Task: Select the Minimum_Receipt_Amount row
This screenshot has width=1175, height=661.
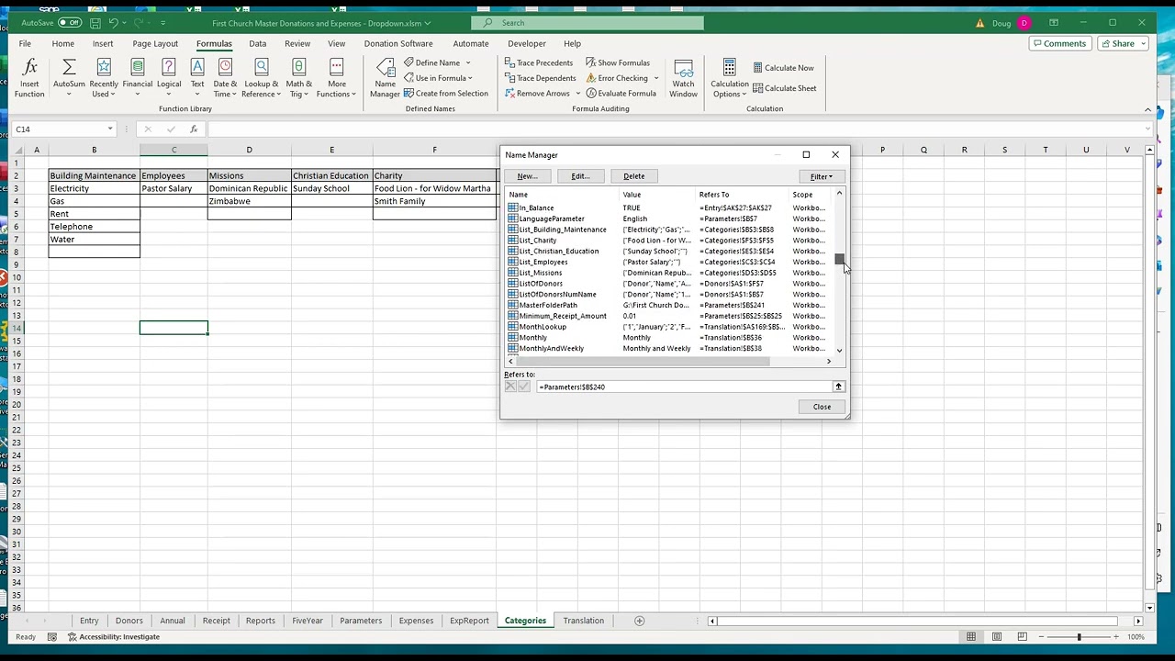Action: pos(669,316)
